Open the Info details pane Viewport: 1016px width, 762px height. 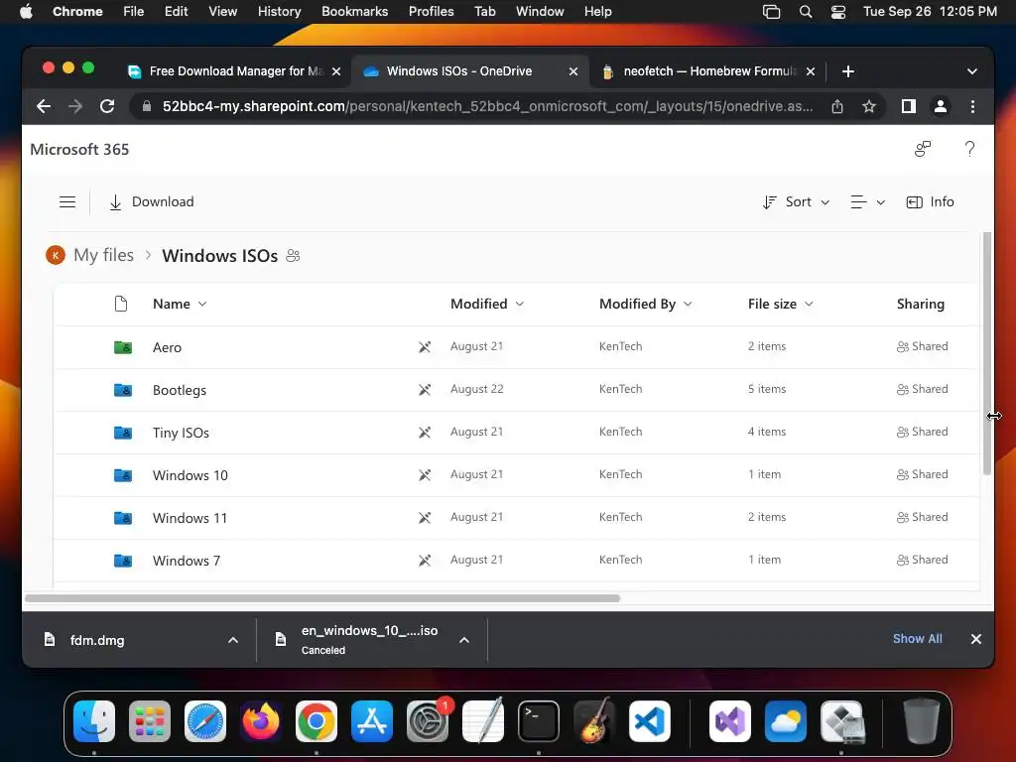[x=930, y=202]
